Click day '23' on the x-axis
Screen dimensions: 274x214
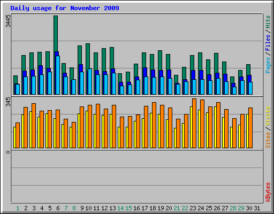click(x=193, y=208)
